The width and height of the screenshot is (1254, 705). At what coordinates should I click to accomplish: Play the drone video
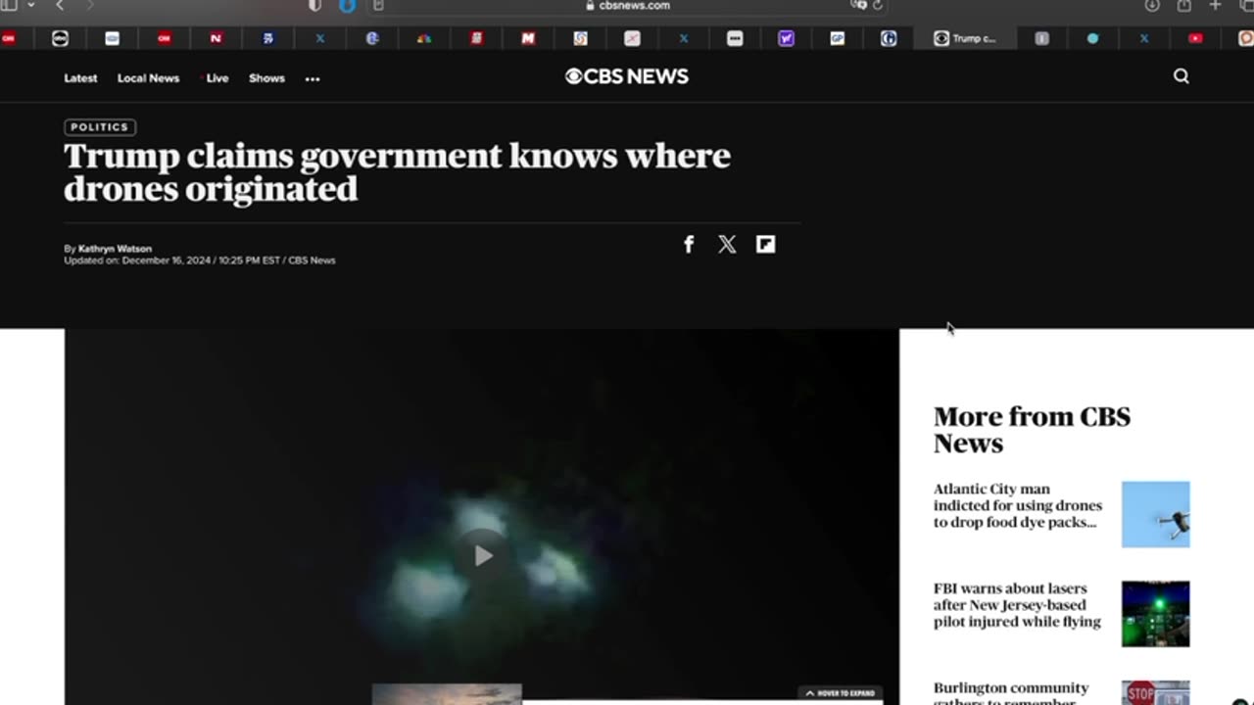click(482, 556)
